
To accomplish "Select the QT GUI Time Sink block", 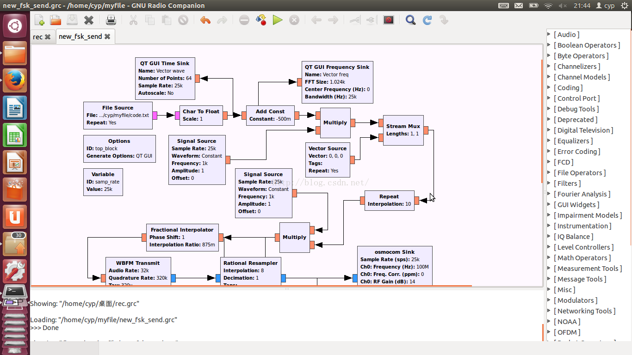I will click(x=165, y=78).
